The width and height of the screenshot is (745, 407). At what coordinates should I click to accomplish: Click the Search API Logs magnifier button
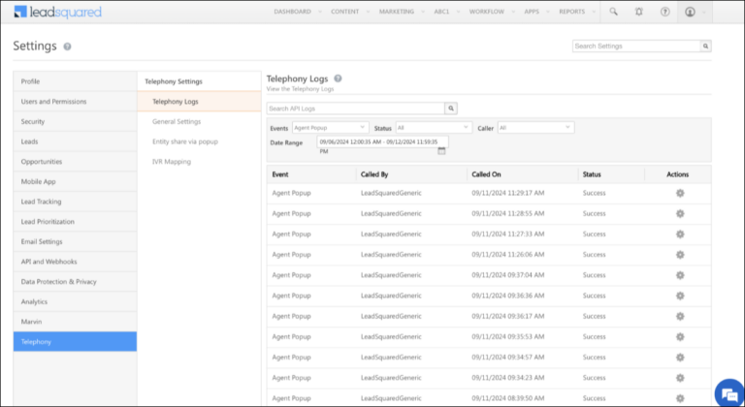[451, 109]
